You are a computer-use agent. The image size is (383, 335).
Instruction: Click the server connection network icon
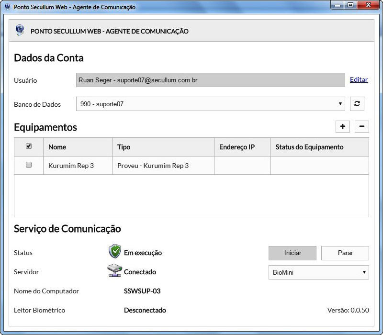(x=114, y=271)
